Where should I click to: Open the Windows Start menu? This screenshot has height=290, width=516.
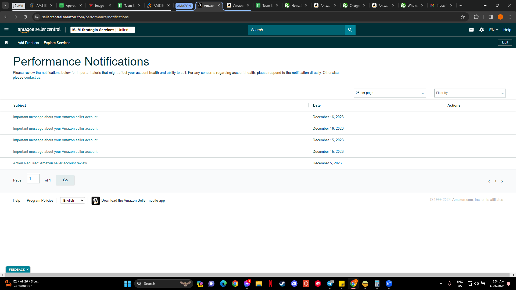pyautogui.click(x=127, y=284)
